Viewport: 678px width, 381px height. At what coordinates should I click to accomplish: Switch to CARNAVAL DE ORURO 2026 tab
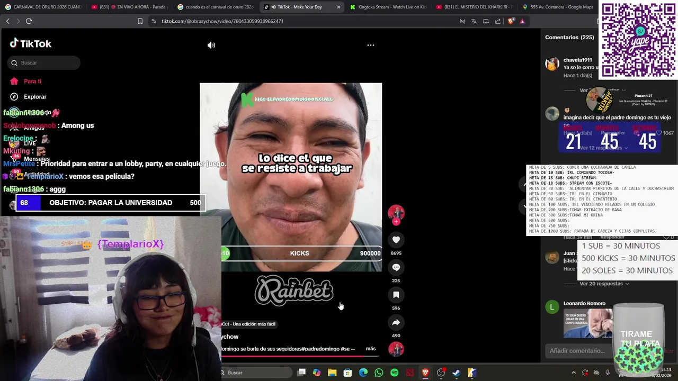coord(43,7)
